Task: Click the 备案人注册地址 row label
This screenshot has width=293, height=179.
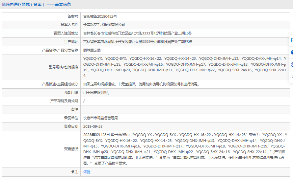Action: [x=66, y=33]
